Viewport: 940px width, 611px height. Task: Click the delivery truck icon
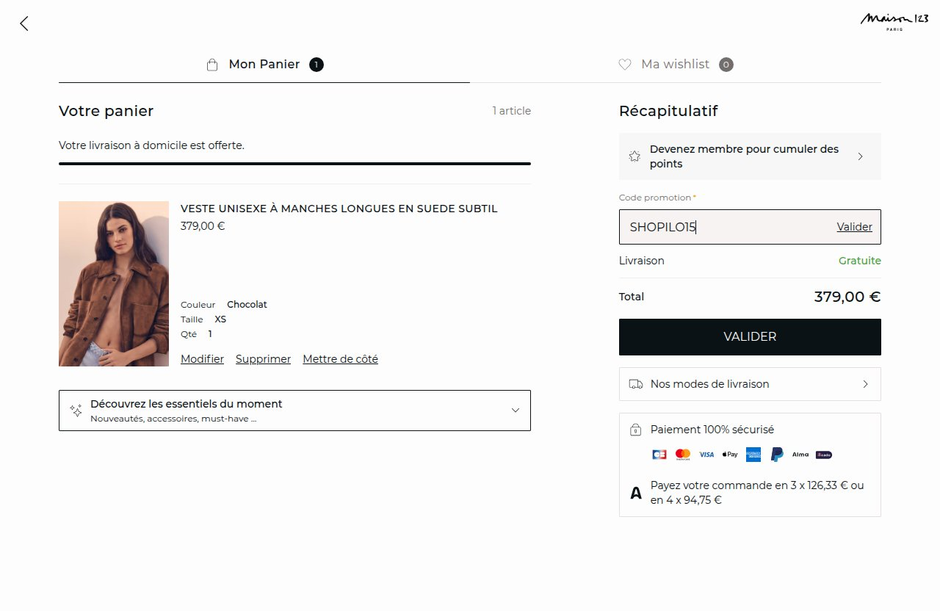coord(636,384)
